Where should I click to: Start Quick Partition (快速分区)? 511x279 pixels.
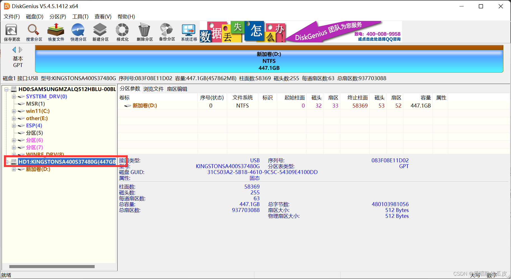78,32
